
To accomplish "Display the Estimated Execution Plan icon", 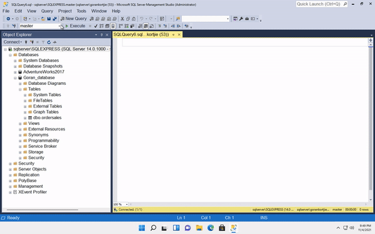I will pos(102,26).
